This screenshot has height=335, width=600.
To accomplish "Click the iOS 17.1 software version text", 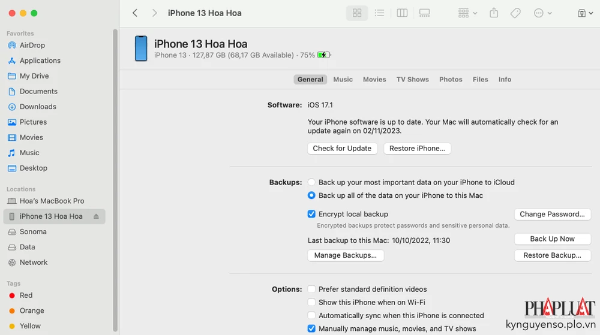I will [x=320, y=105].
